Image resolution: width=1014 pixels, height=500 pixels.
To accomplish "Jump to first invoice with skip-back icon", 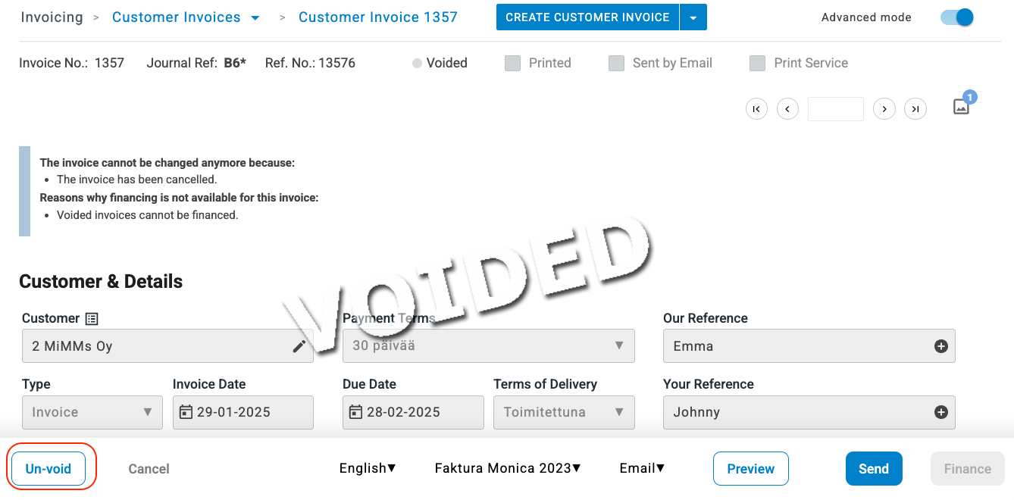I will [756, 108].
